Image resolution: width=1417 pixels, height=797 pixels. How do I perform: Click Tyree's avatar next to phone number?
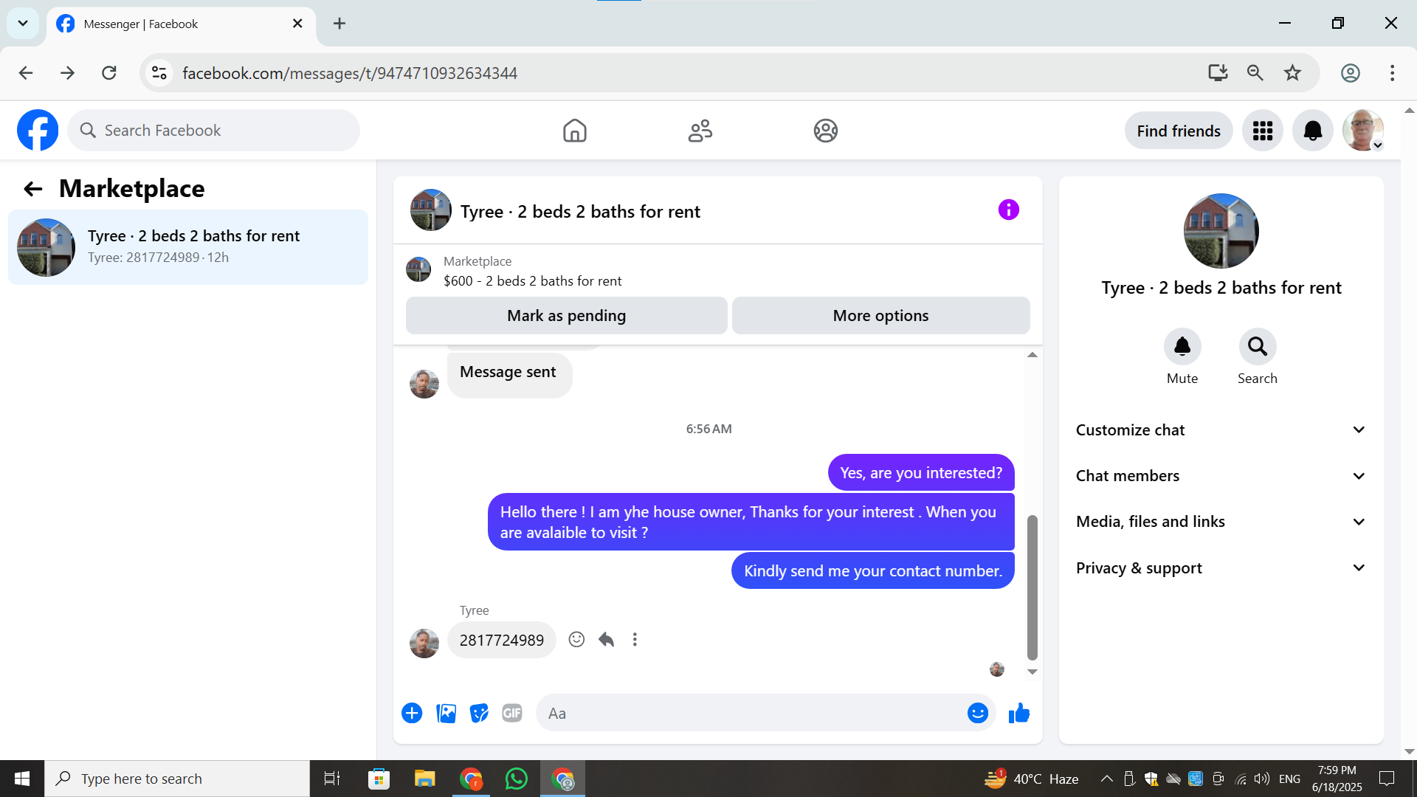point(424,644)
